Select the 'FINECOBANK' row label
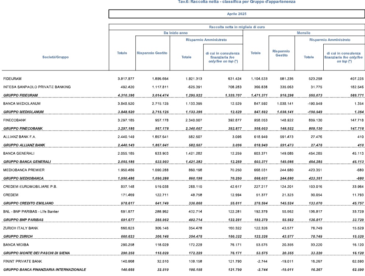The image size is (365, 276). click(14, 120)
